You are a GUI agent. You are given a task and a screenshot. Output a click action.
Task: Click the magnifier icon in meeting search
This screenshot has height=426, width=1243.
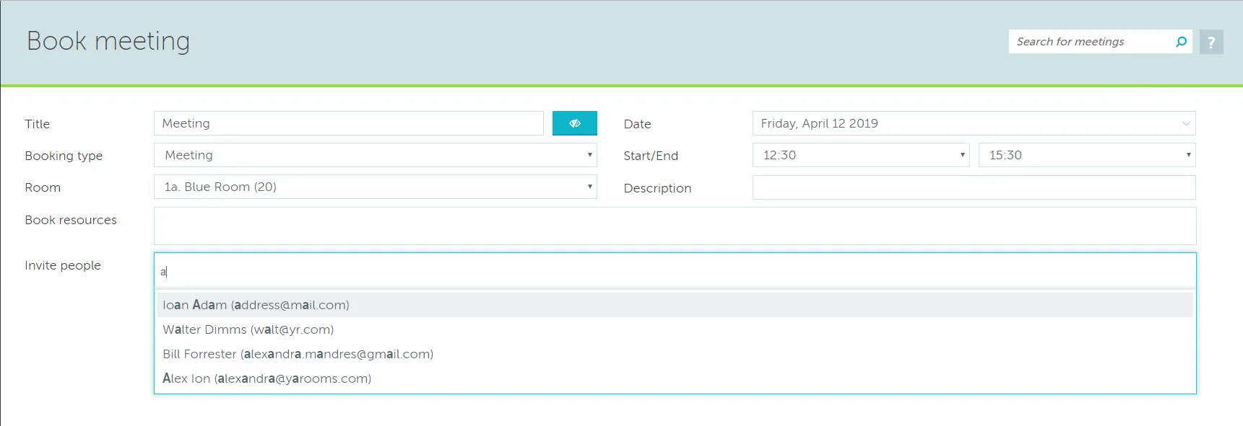(x=1181, y=42)
